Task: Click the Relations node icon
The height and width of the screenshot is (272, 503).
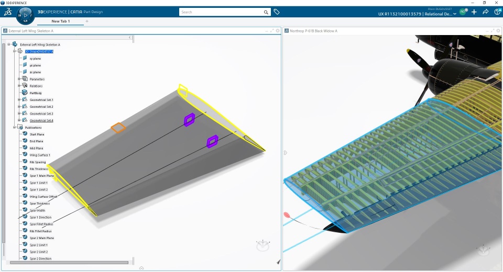Action: (25, 86)
